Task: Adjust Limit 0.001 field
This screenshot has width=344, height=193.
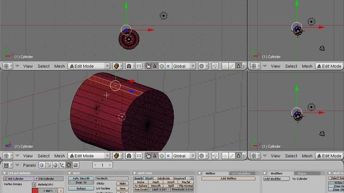Action: (160, 189)
